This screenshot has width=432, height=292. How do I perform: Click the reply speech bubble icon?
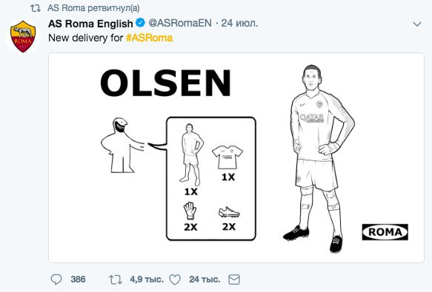click(x=56, y=279)
